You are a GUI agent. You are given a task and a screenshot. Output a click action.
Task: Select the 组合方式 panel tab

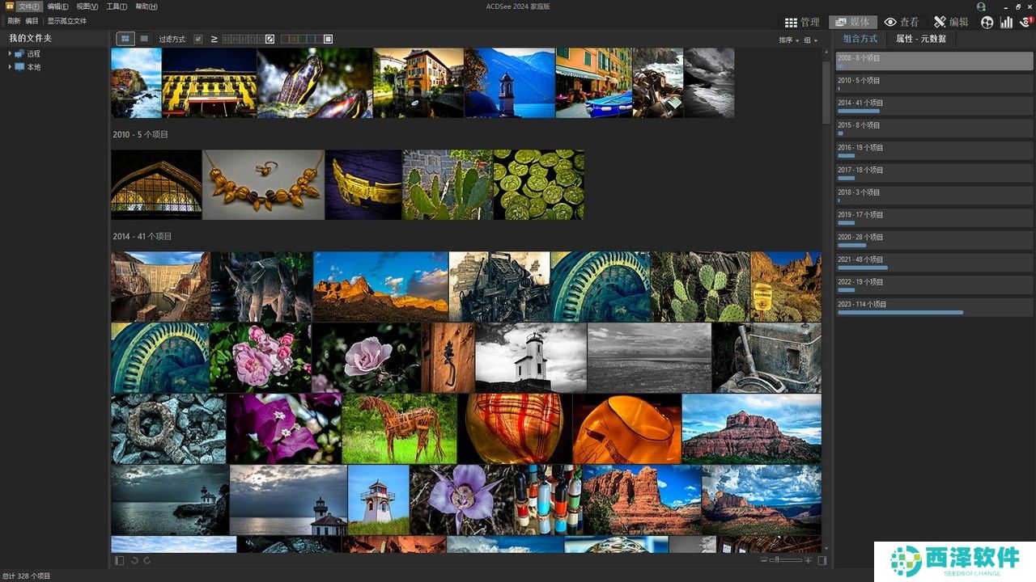pyautogui.click(x=860, y=39)
